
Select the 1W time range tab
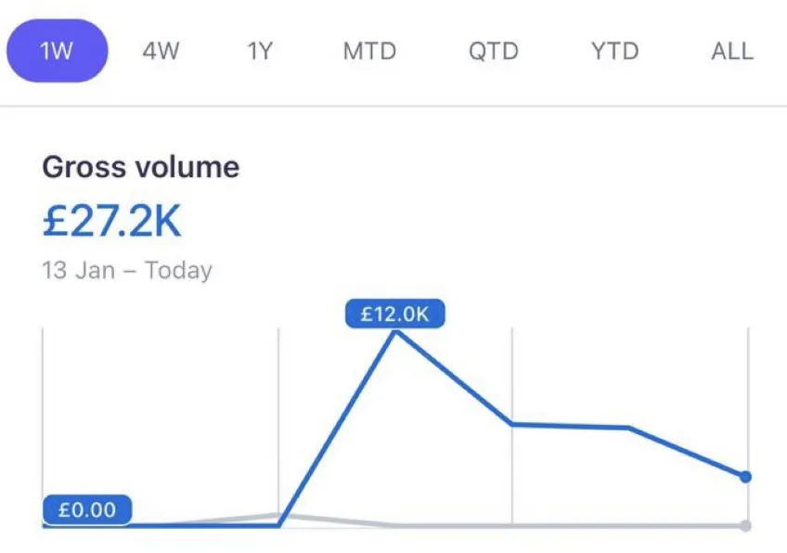coord(57,51)
